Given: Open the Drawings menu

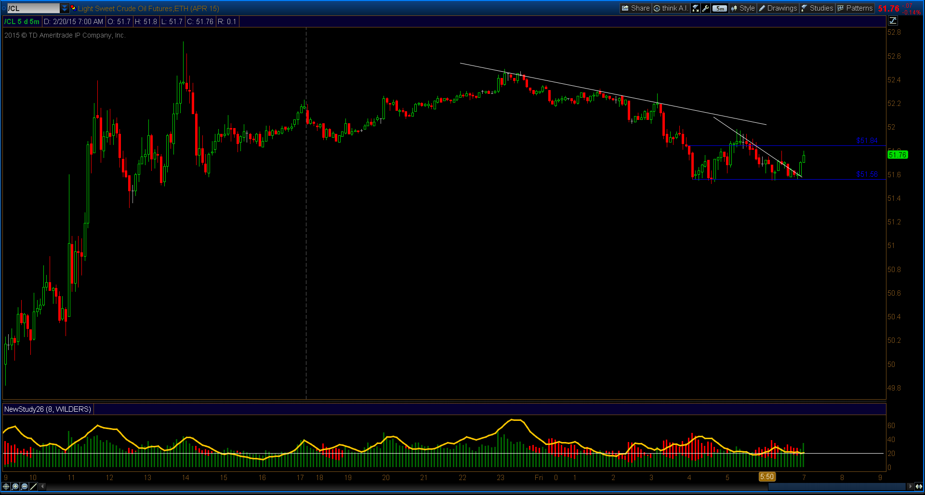Looking at the screenshot, I should 778,8.
